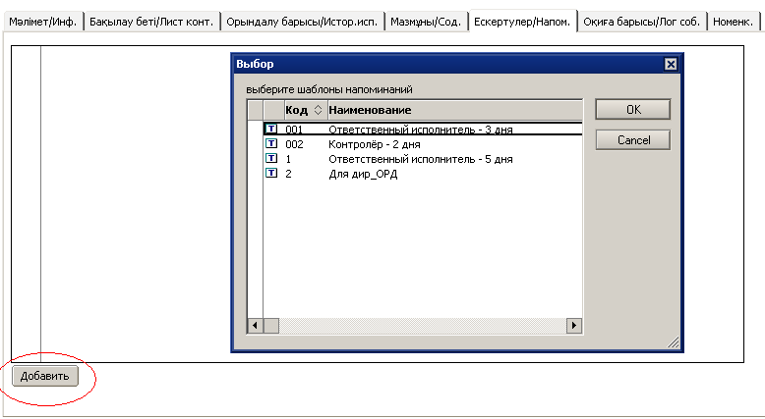Viewport: 765px width, 419px height.
Task: Sort by Код column header
Action: click(x=305, y=110)
